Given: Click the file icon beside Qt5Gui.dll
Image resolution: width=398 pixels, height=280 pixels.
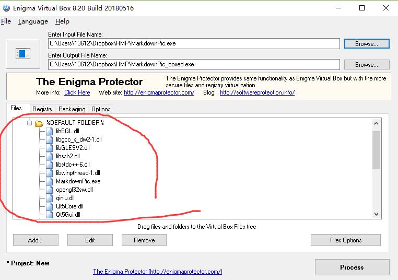Looking at the screenshot, I should pos(50,215).
